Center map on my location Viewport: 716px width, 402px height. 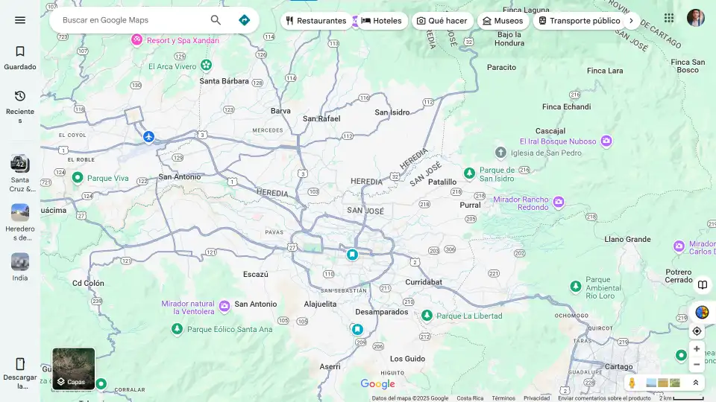(x=697, y=331)
